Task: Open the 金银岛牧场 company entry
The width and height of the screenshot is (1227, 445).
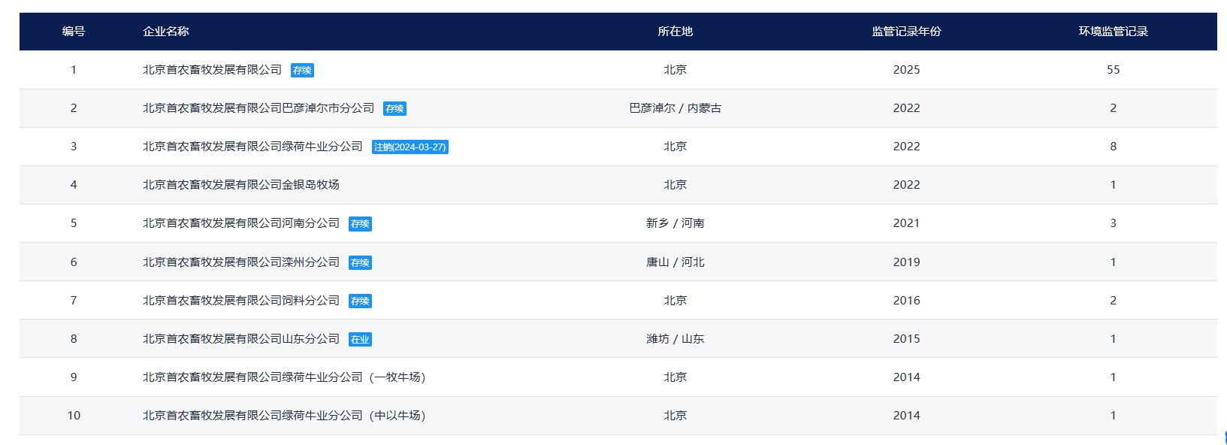Action: click(241, 185)
